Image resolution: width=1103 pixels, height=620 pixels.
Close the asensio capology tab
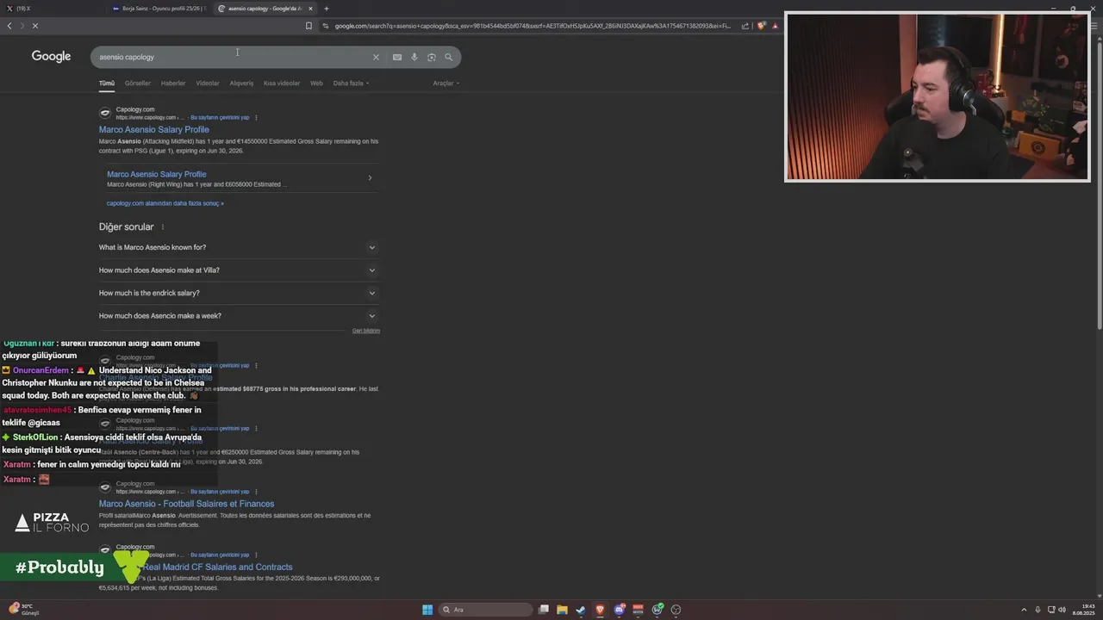pyautogui.click(x=311, y=9)
